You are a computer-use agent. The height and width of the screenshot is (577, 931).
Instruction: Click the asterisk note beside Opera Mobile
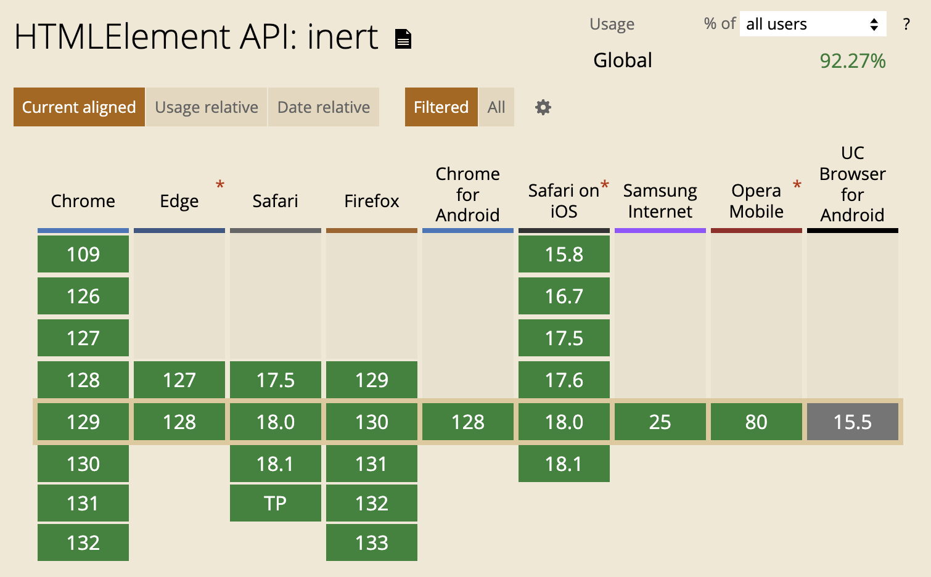tap(797, 184)
